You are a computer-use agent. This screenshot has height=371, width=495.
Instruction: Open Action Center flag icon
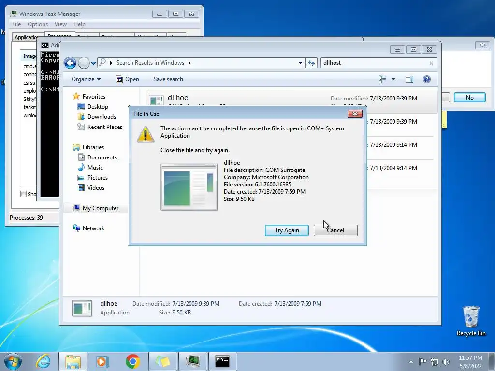[x=422, y=361]
